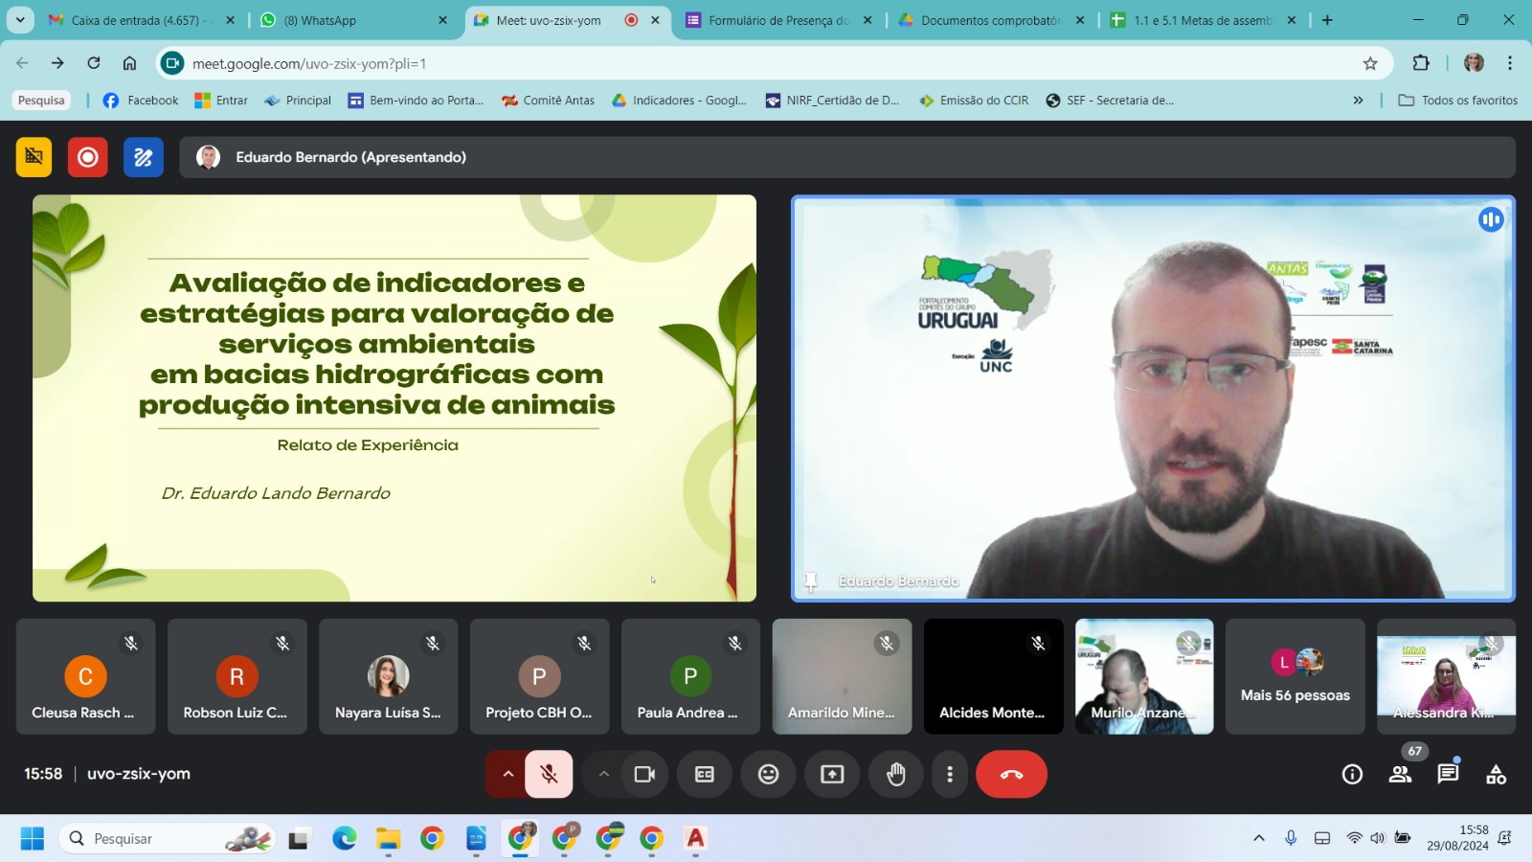Open the taskbar clock showing 15:58
This screenshot has height=862, width=1532.
[x=1457, y=839]
